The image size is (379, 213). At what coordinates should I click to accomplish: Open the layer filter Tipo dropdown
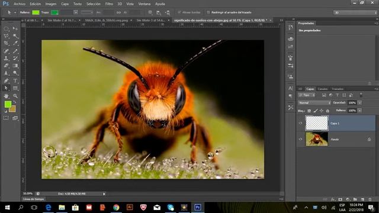point(307,95)
